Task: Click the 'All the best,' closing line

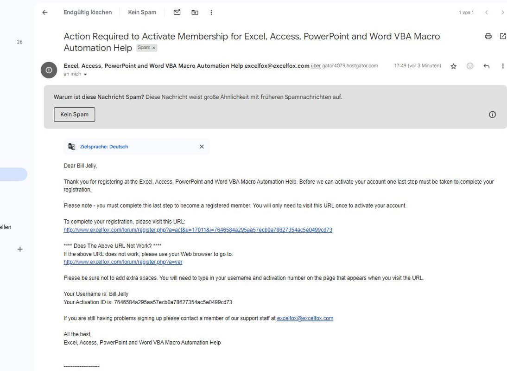Action: click(x=77, y=334)
